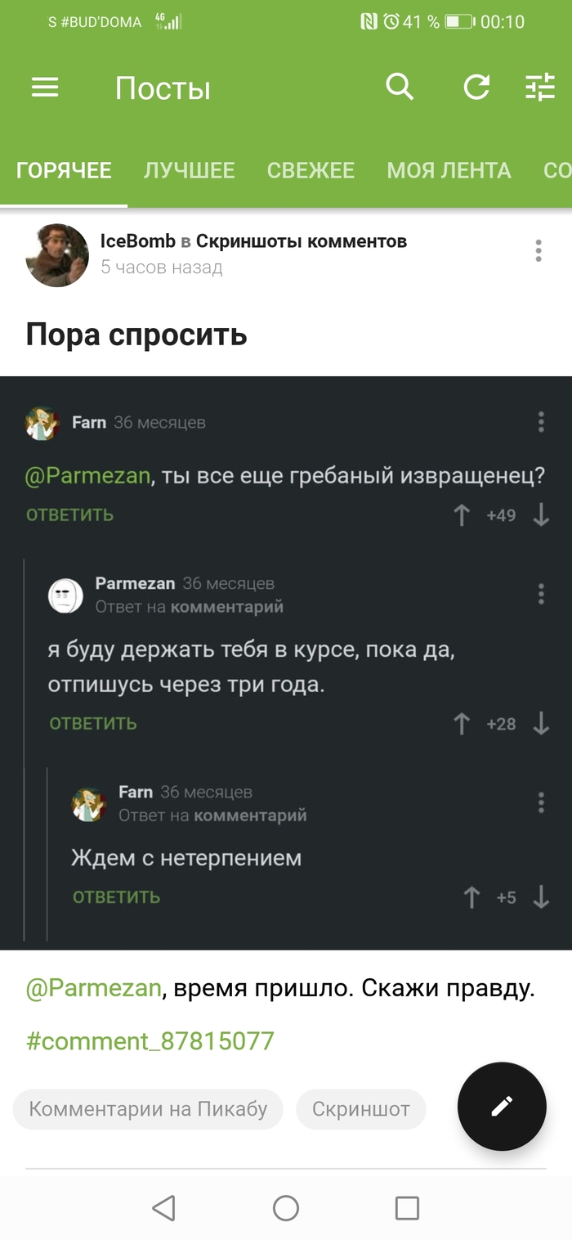Upvote the comment 'Ждем с нетерпением'
The image size is (572, 1240).
pyautogui.click(x=471, y=896)
